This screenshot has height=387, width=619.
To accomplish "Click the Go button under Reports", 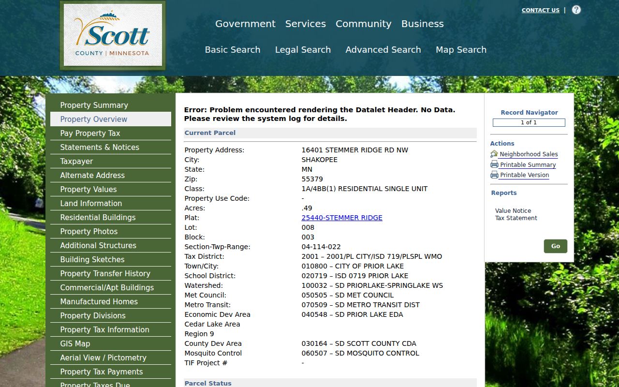I will pos(556,246).
